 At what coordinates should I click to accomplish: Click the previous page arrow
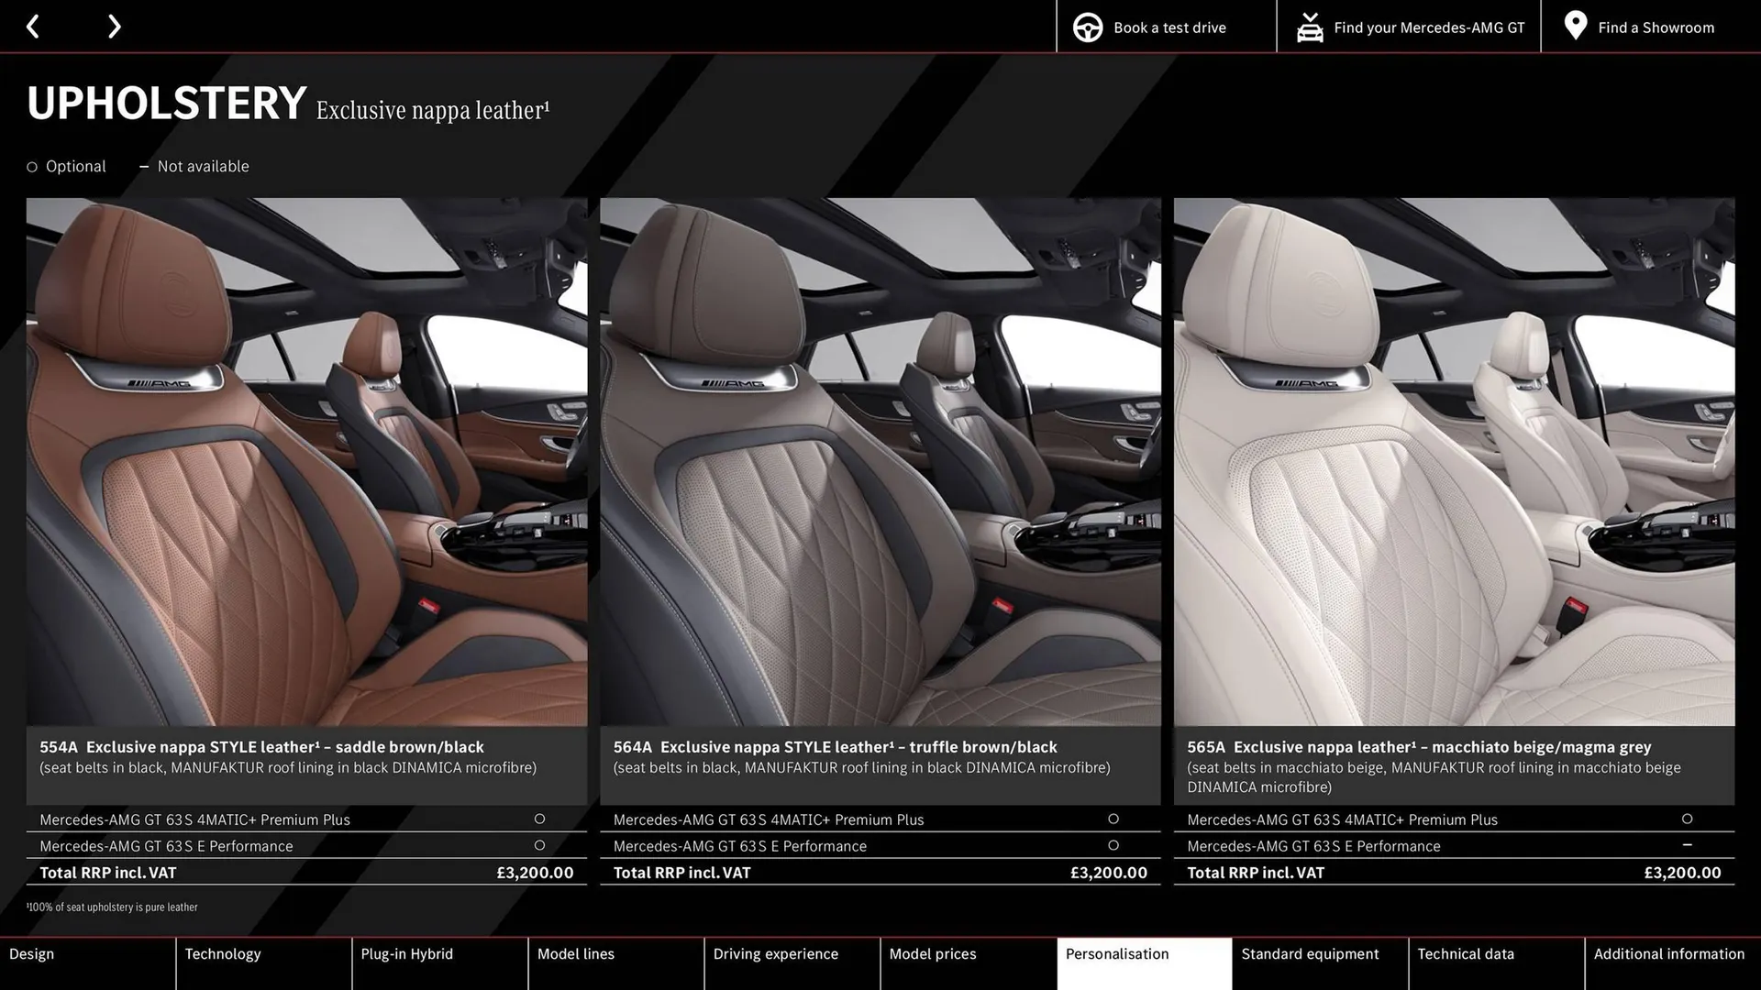point(33,26)
